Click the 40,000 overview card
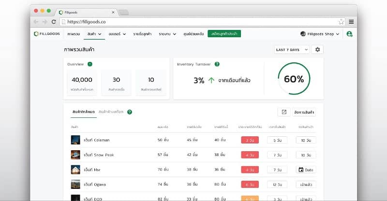 [82, 83]
